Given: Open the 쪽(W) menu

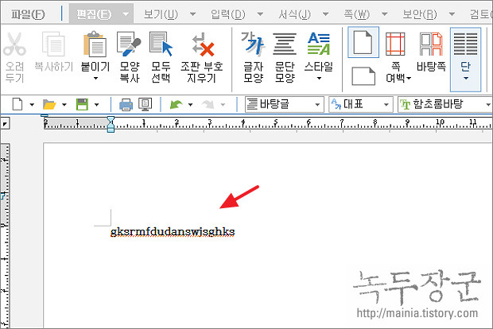Looking at the screenshot, I should point(356,14).
